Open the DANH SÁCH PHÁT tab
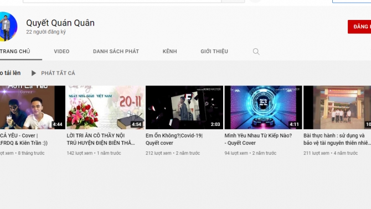Image resolution: width=371 pixels, height=209 pixels. 116,52
